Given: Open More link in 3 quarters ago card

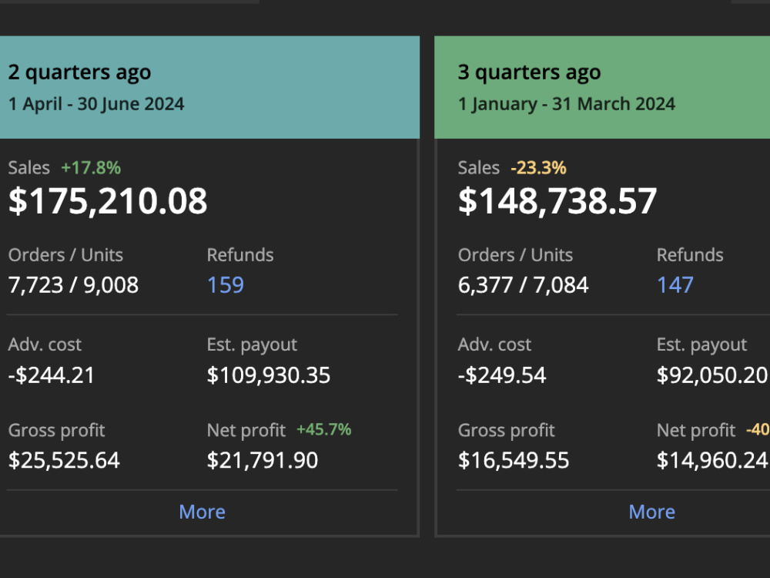Looking at the screenshot, I should [x=651, y=512].
